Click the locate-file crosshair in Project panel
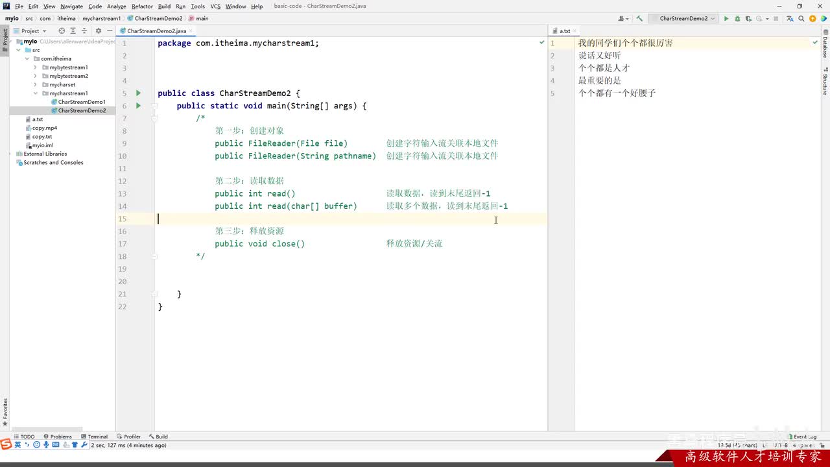 tap(62, 30)
